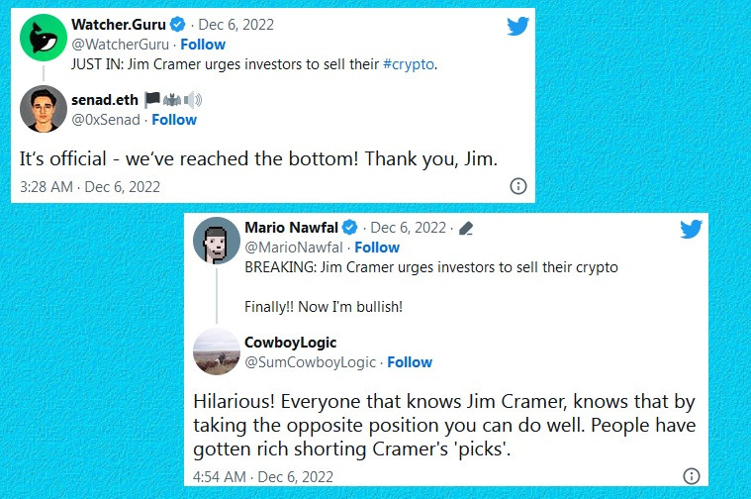Open info icon on CowboyLogic tweet
This screenshot has height=499, width=751.
692,475
